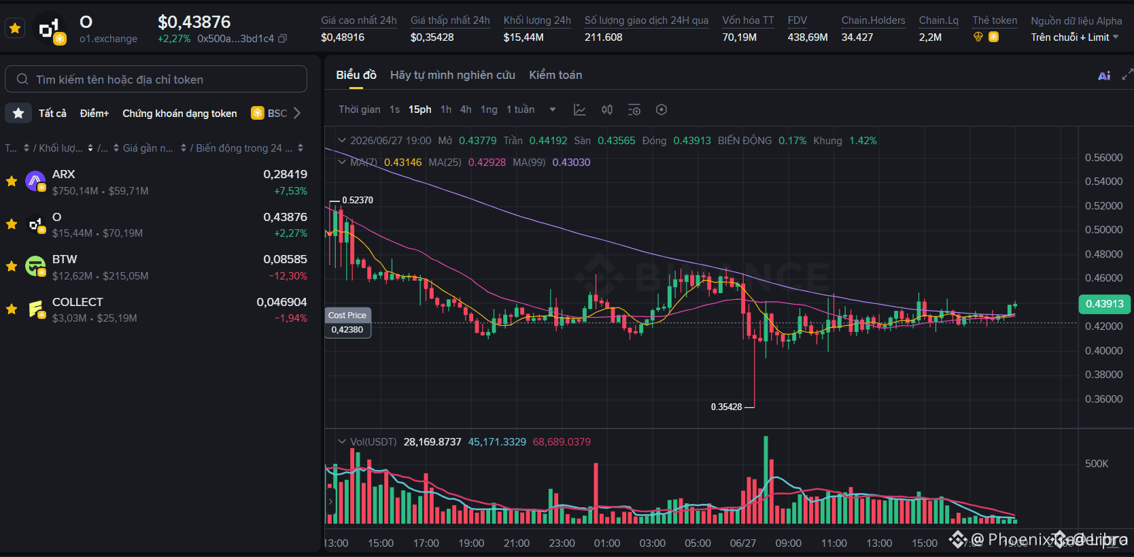1134x557 pixels.
Task: Open the hexagon chart settings icon
Action: (661, 109)
